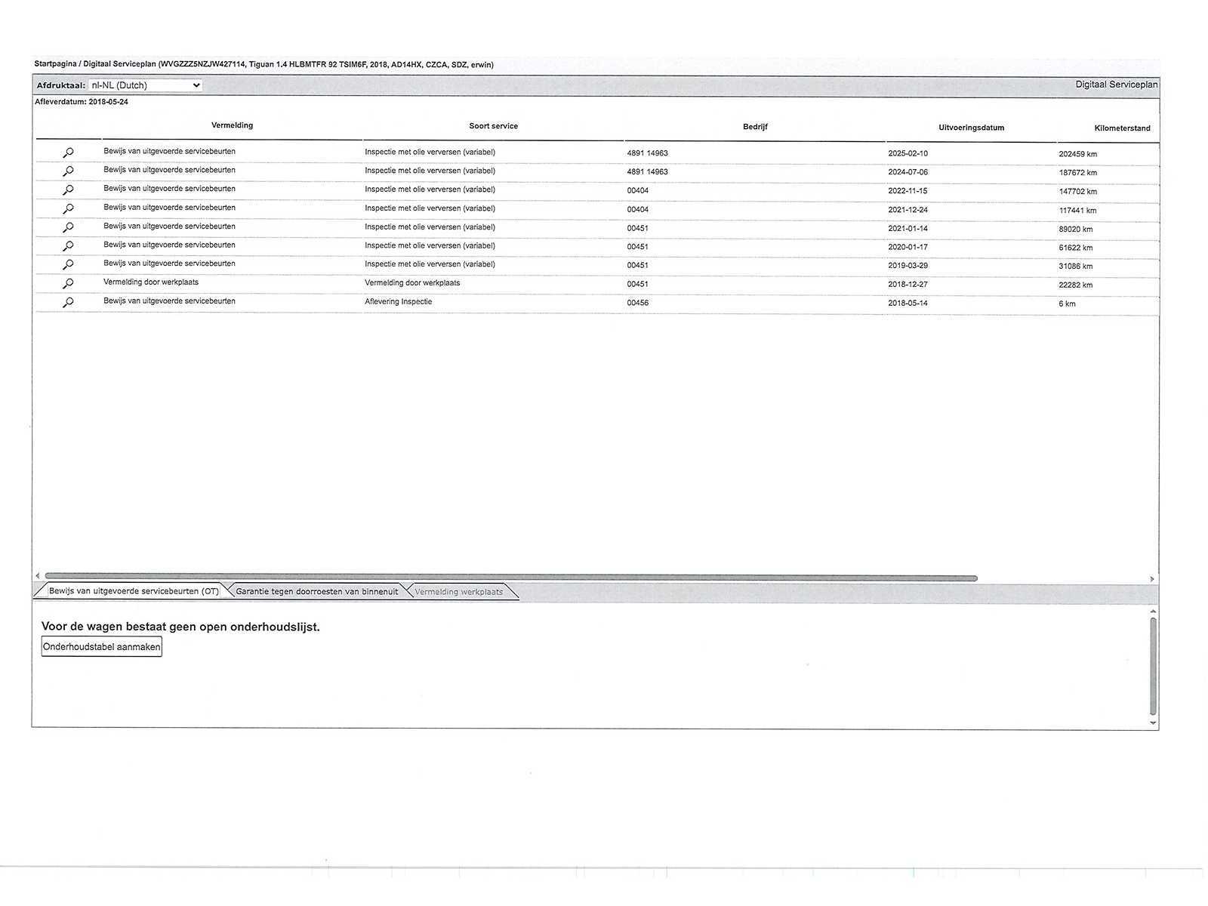Sort by the Uitvoeringsdatum column header
Viewport: 1208px width, 906px height.
pyautogui.click(x=971, y=128)
